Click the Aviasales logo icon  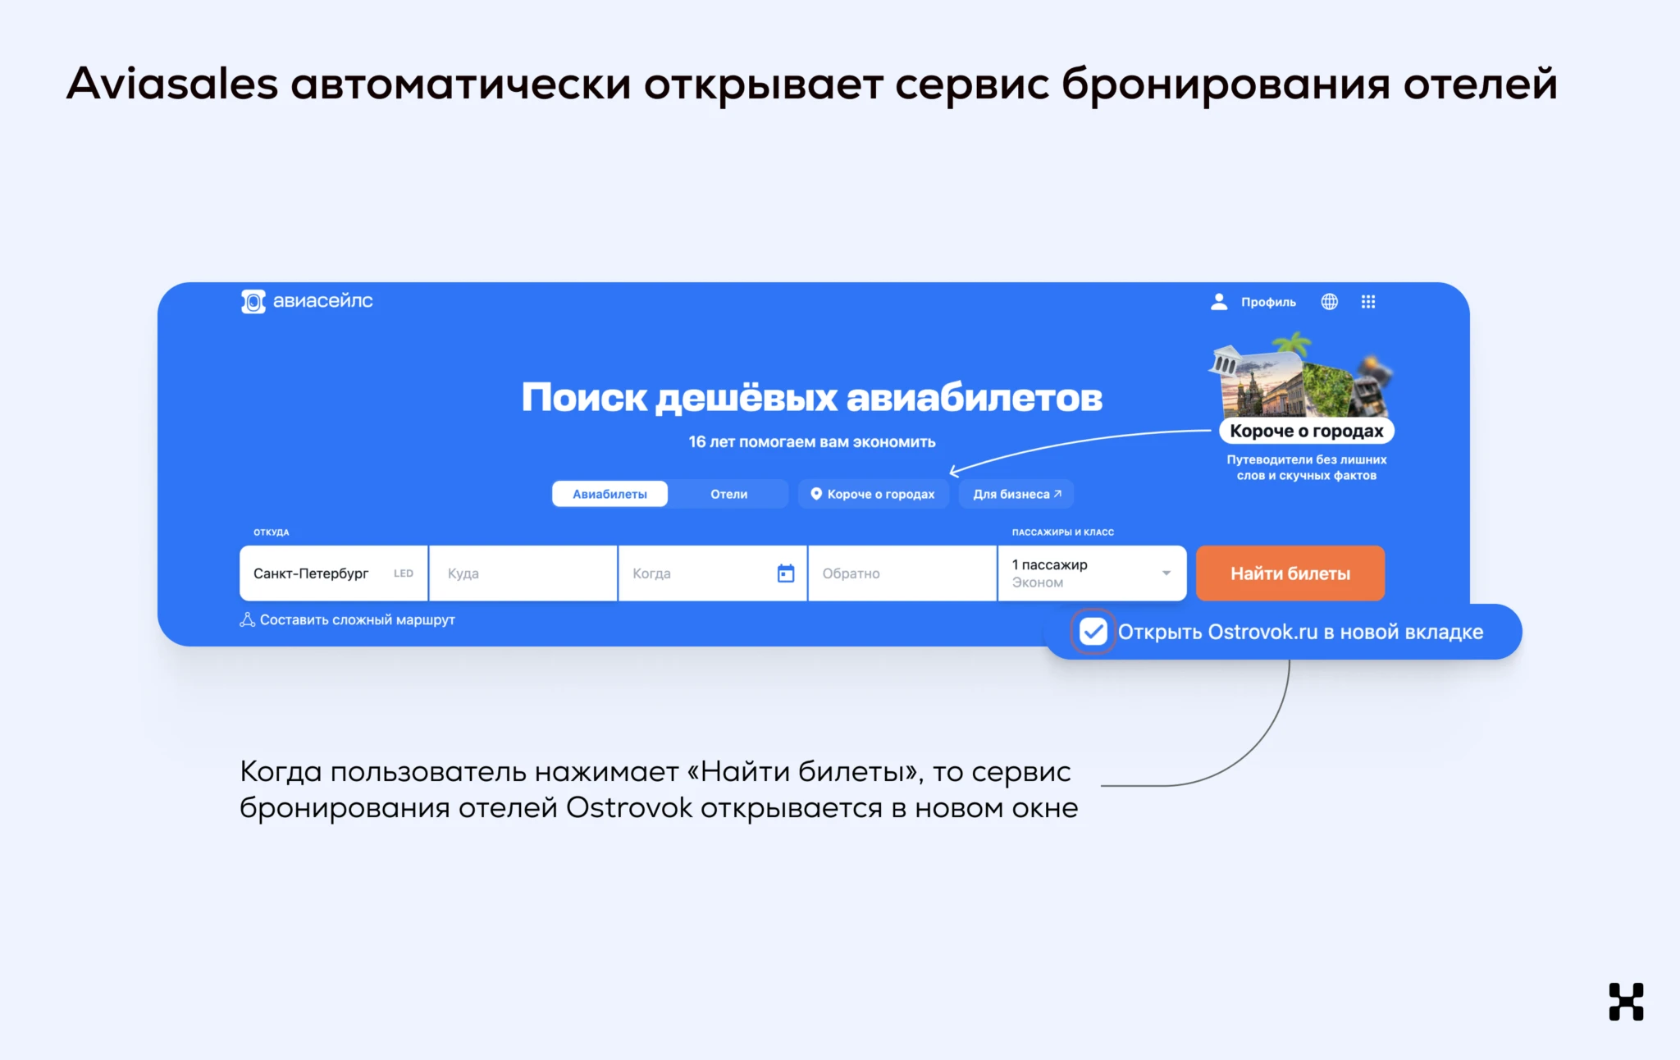(253, 302)
